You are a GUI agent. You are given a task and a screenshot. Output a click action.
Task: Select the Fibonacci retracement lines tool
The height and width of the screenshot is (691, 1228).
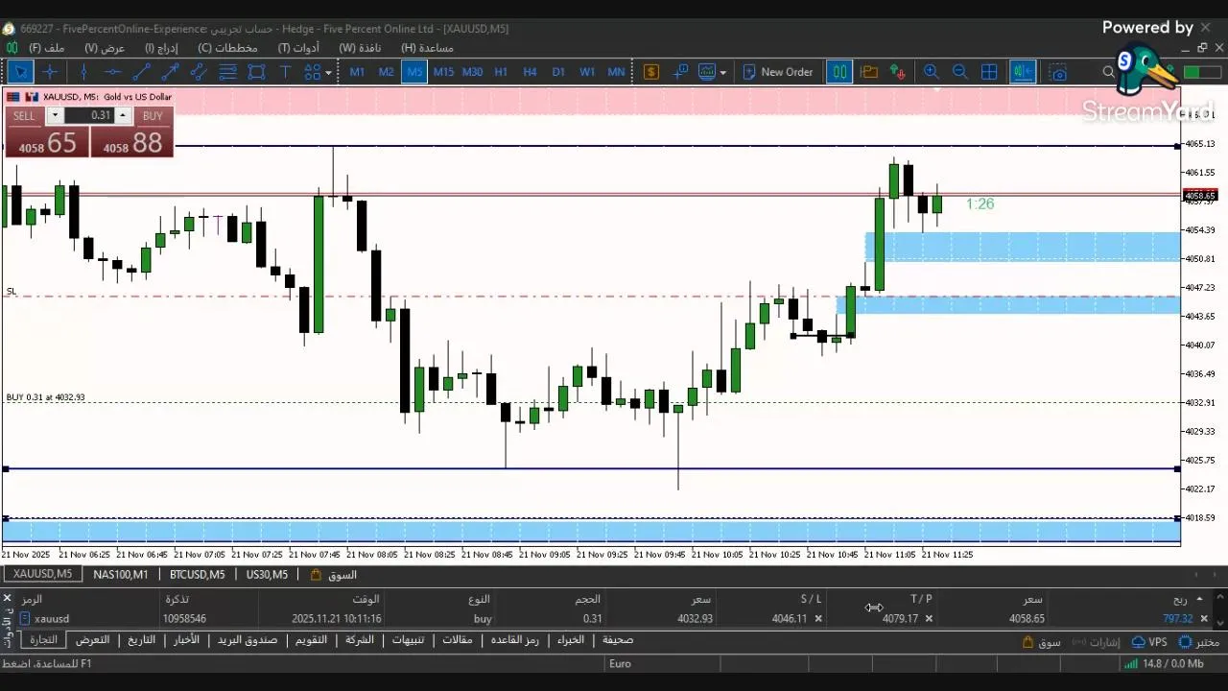click(227, 72)
